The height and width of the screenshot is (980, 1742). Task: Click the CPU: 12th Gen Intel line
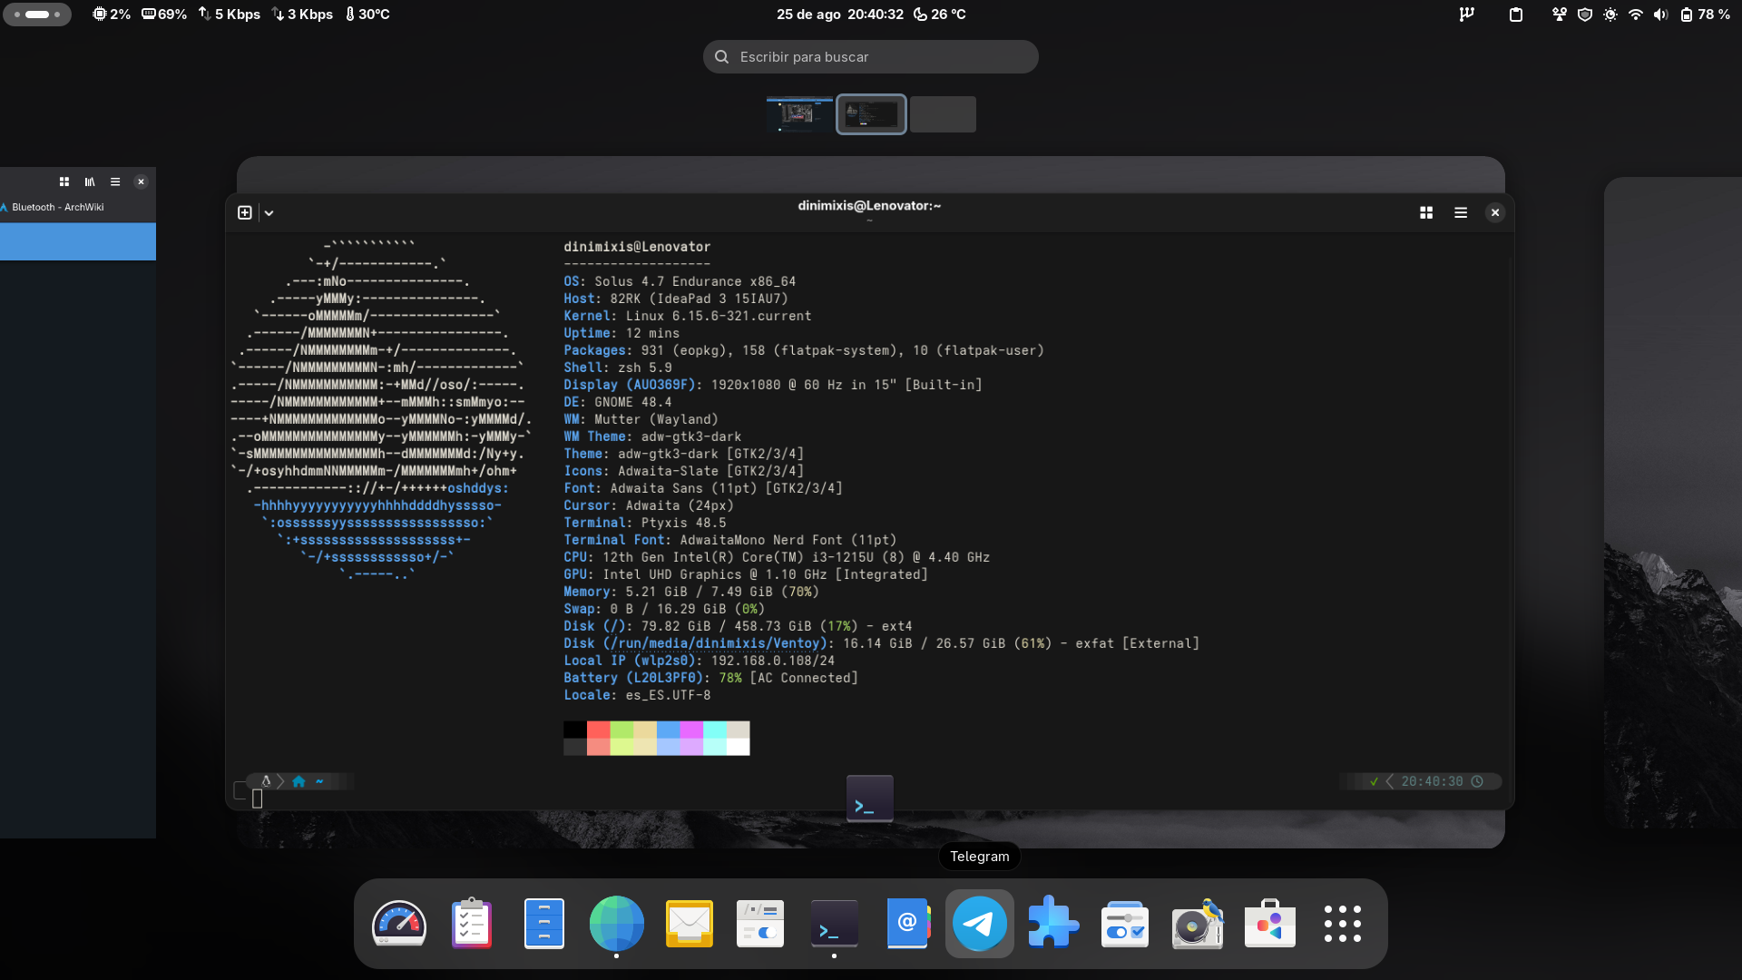pyautogui.click(x=777, y=557)
